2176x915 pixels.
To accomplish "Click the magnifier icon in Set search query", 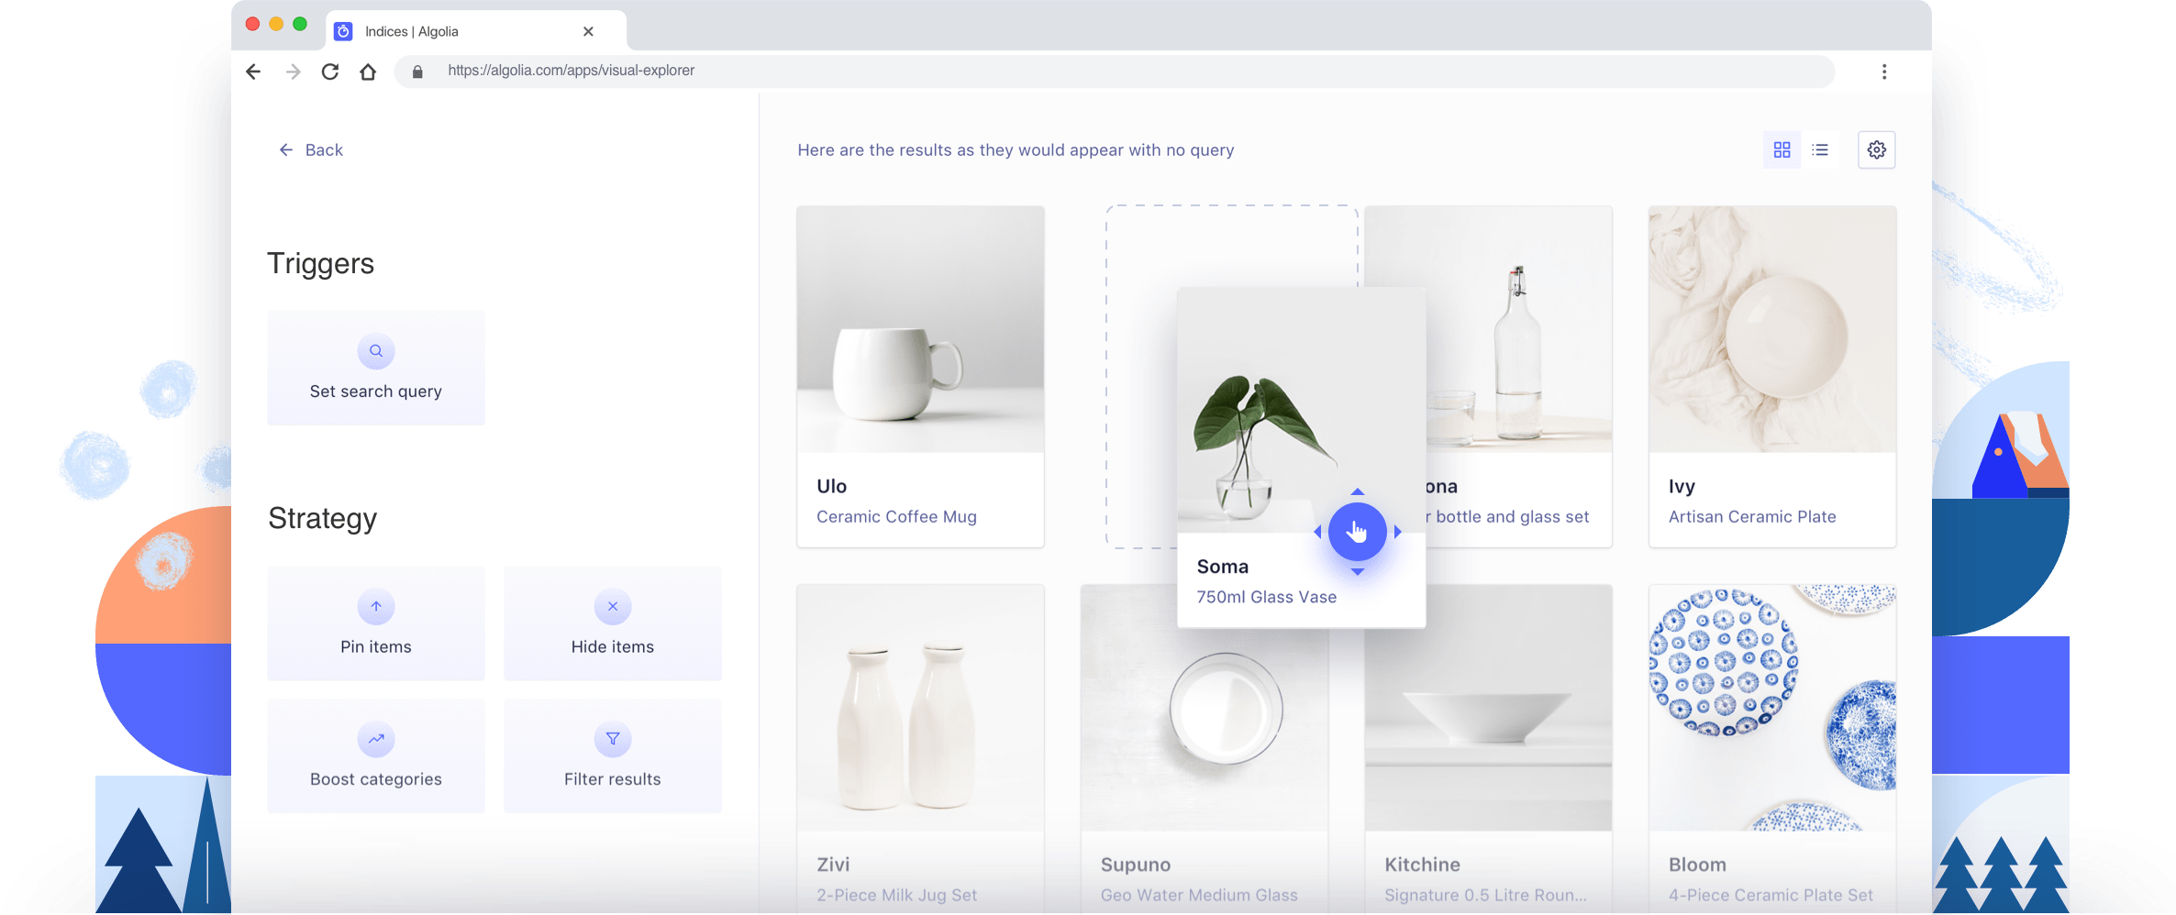I will pyautogui.click(x=376, y=351).
